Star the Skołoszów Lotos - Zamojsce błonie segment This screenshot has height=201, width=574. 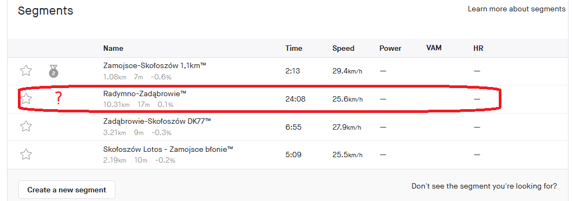coord(25,154)
